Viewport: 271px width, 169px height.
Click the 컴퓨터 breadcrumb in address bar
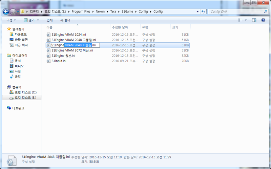(34, 12)
